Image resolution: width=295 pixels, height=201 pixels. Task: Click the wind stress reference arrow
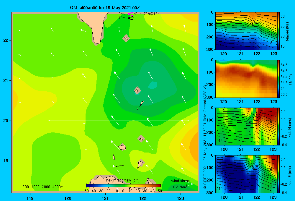181,184
